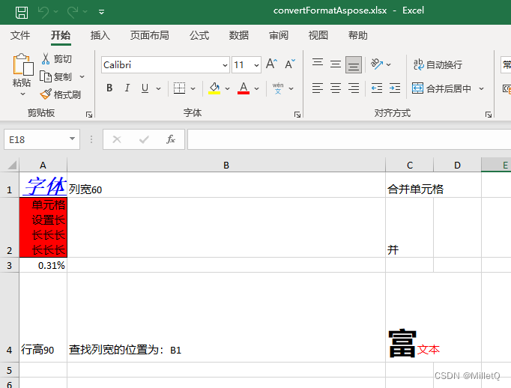This screenshot has width=511, height=388.
Task: Open the 数据 ribbon tab
Action: 238,35
